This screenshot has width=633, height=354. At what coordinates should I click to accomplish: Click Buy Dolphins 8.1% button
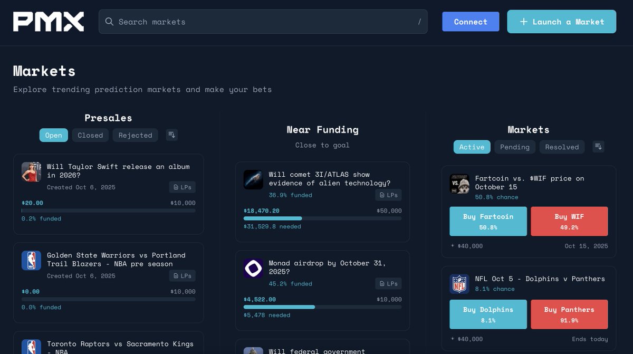[488, 314]
